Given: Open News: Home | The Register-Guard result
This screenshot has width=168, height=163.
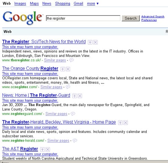Looking at the screenshot, I should click(x=36, y=95).
